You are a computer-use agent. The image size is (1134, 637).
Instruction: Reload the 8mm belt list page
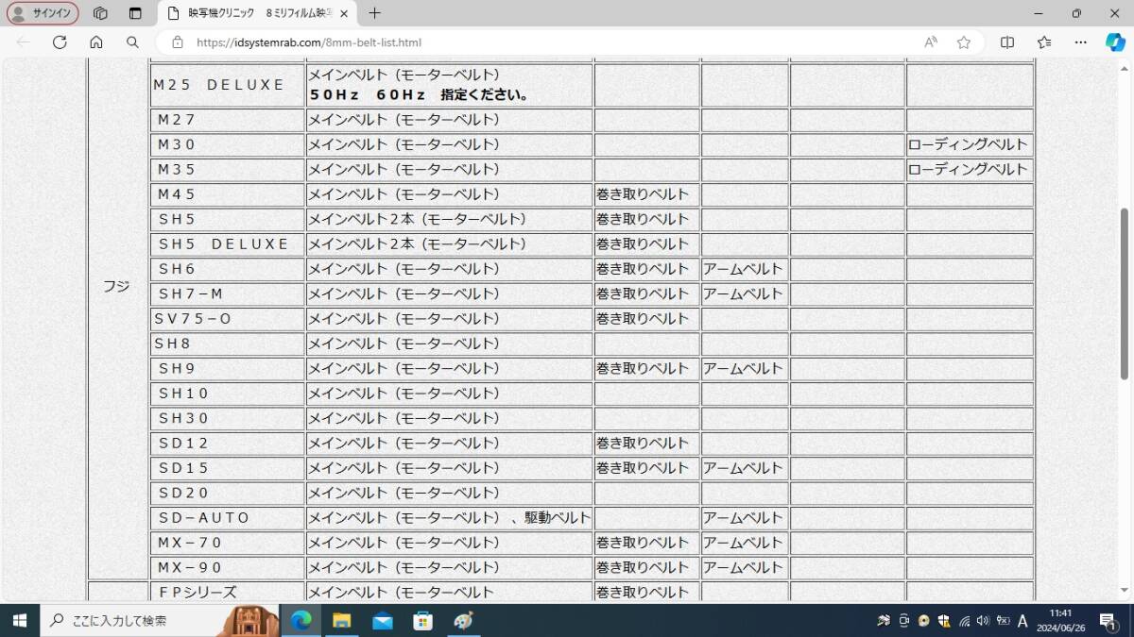(60, 42)
